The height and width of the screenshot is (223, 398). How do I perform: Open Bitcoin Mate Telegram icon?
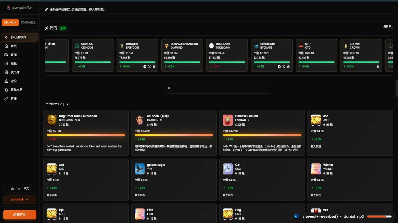tap(279, 67)
